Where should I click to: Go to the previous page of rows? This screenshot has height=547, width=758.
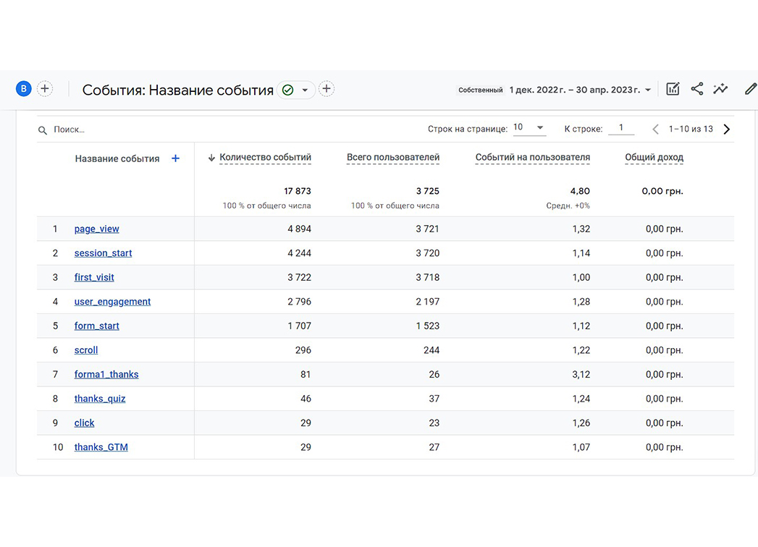pos(655,129)
